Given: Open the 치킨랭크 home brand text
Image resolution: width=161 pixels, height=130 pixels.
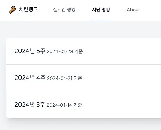Looking at the screenshot, I should click(x=28, y=9).
